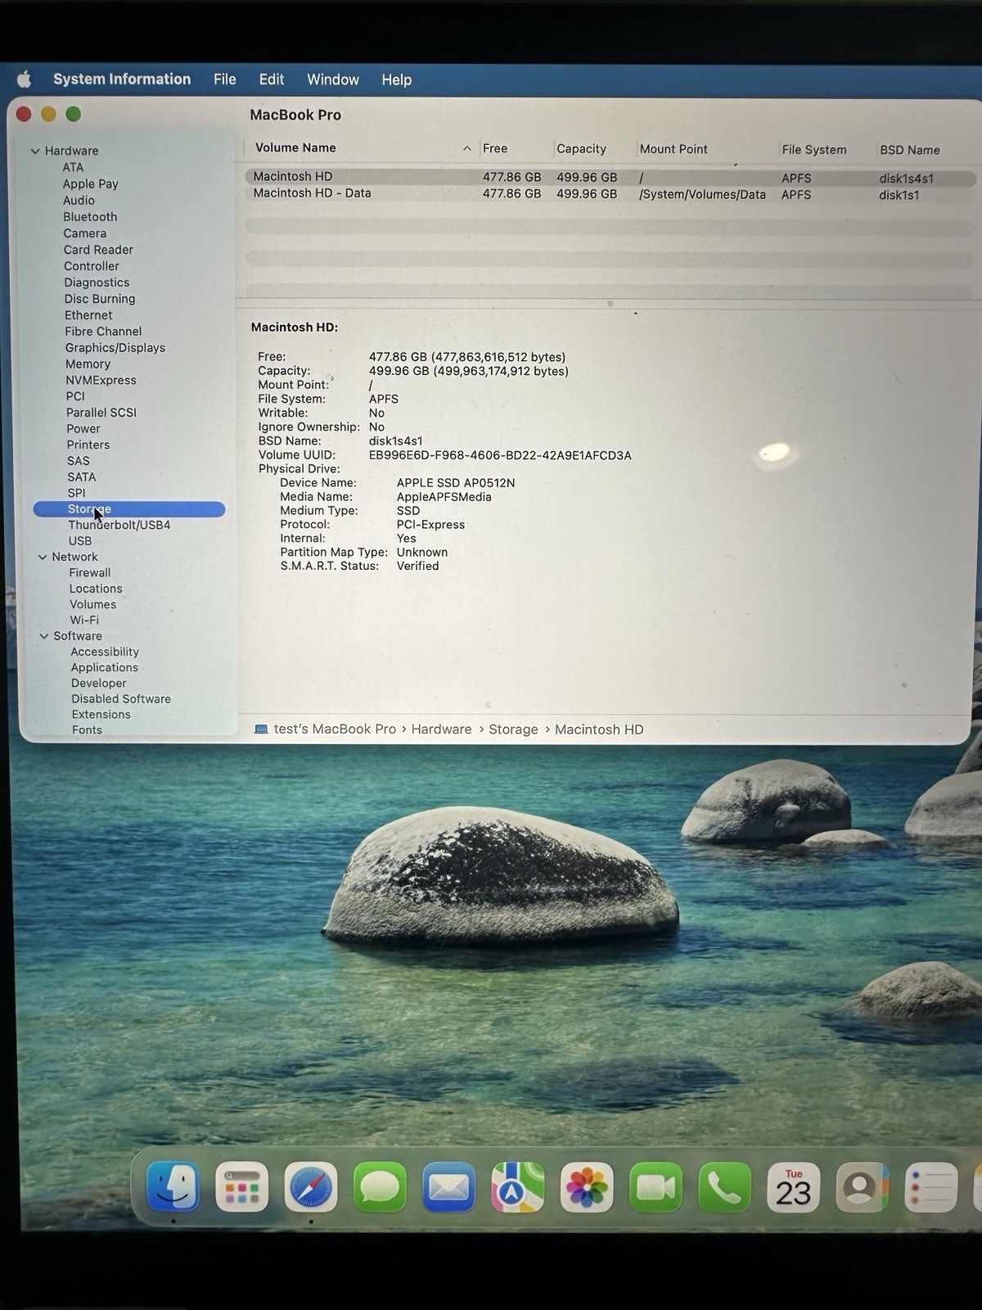This screenshot has width=982, height=1310.
Task: Open Finder from the Dock
Action: (173, 1186)
